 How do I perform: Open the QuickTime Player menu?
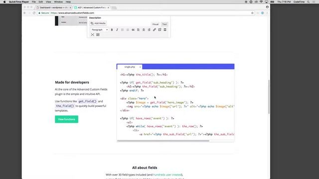click(x=19, y=2)
